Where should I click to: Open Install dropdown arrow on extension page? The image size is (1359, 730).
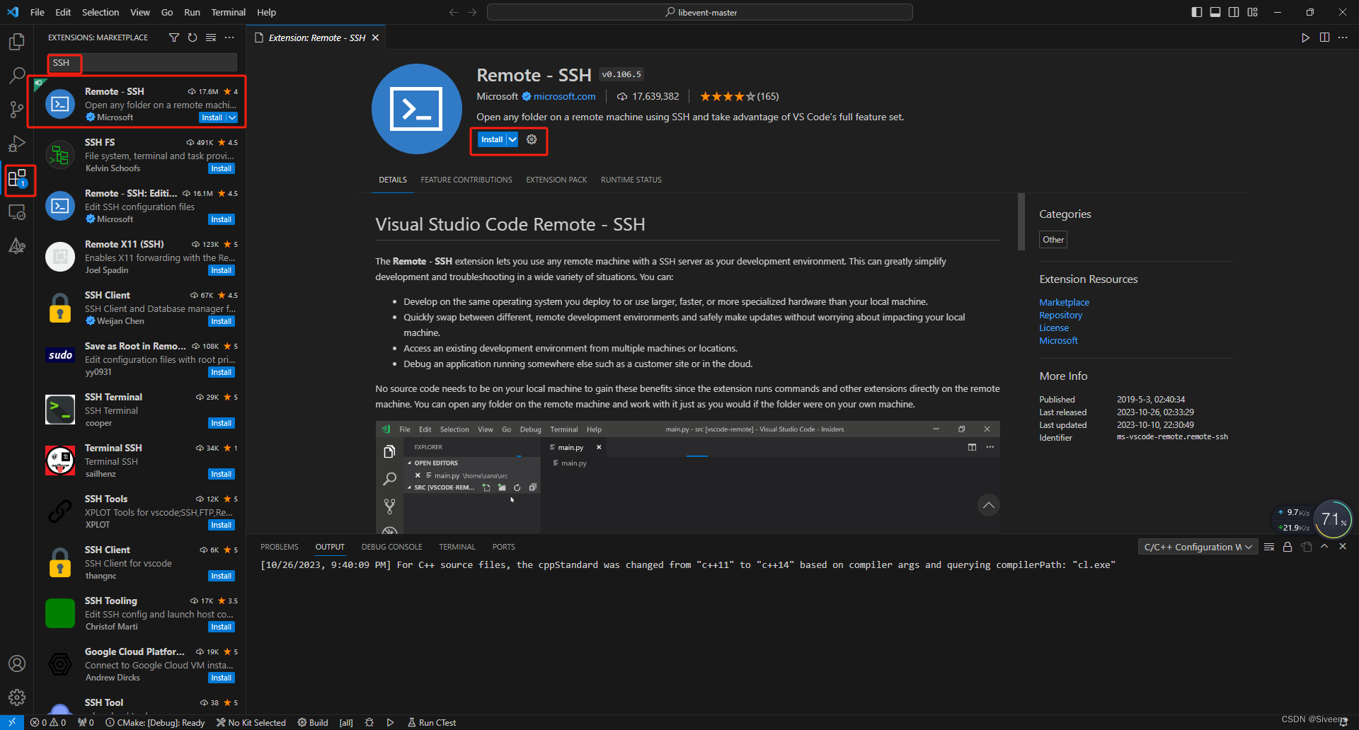click(512, 139)
